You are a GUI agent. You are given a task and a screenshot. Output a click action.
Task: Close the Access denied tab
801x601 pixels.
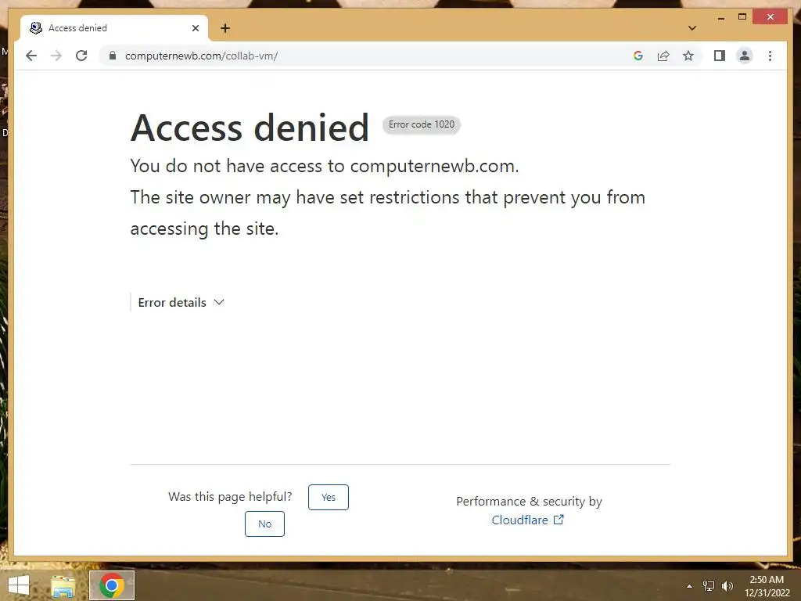coord(195,28)
